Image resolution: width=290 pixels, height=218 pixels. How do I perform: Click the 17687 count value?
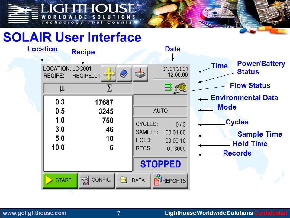pos(104,102)
